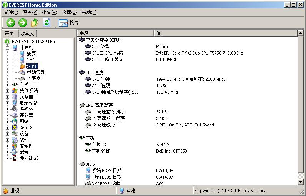The image size is (306, 196).
Task: Click the 主板 motherboard icon in tree
Action: [15, 85]
